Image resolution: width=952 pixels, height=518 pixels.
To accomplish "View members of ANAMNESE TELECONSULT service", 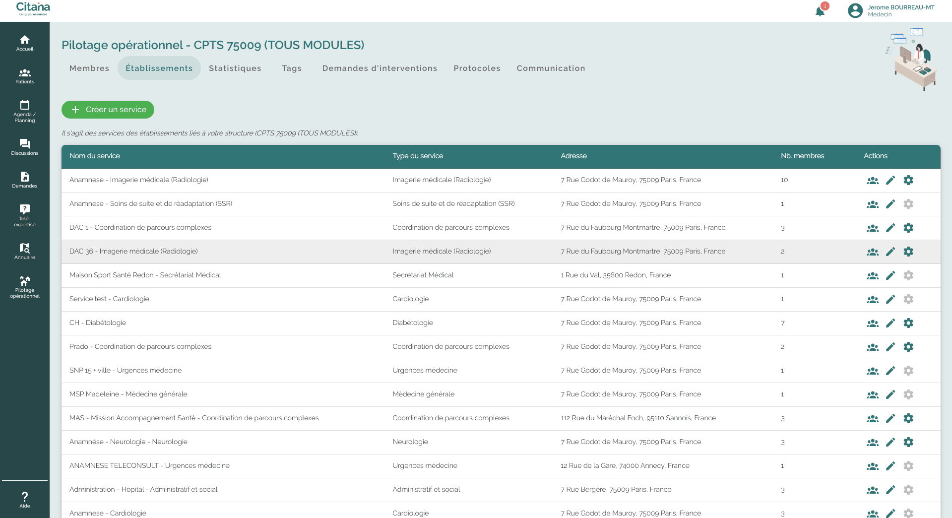I will tap(873, 466).
